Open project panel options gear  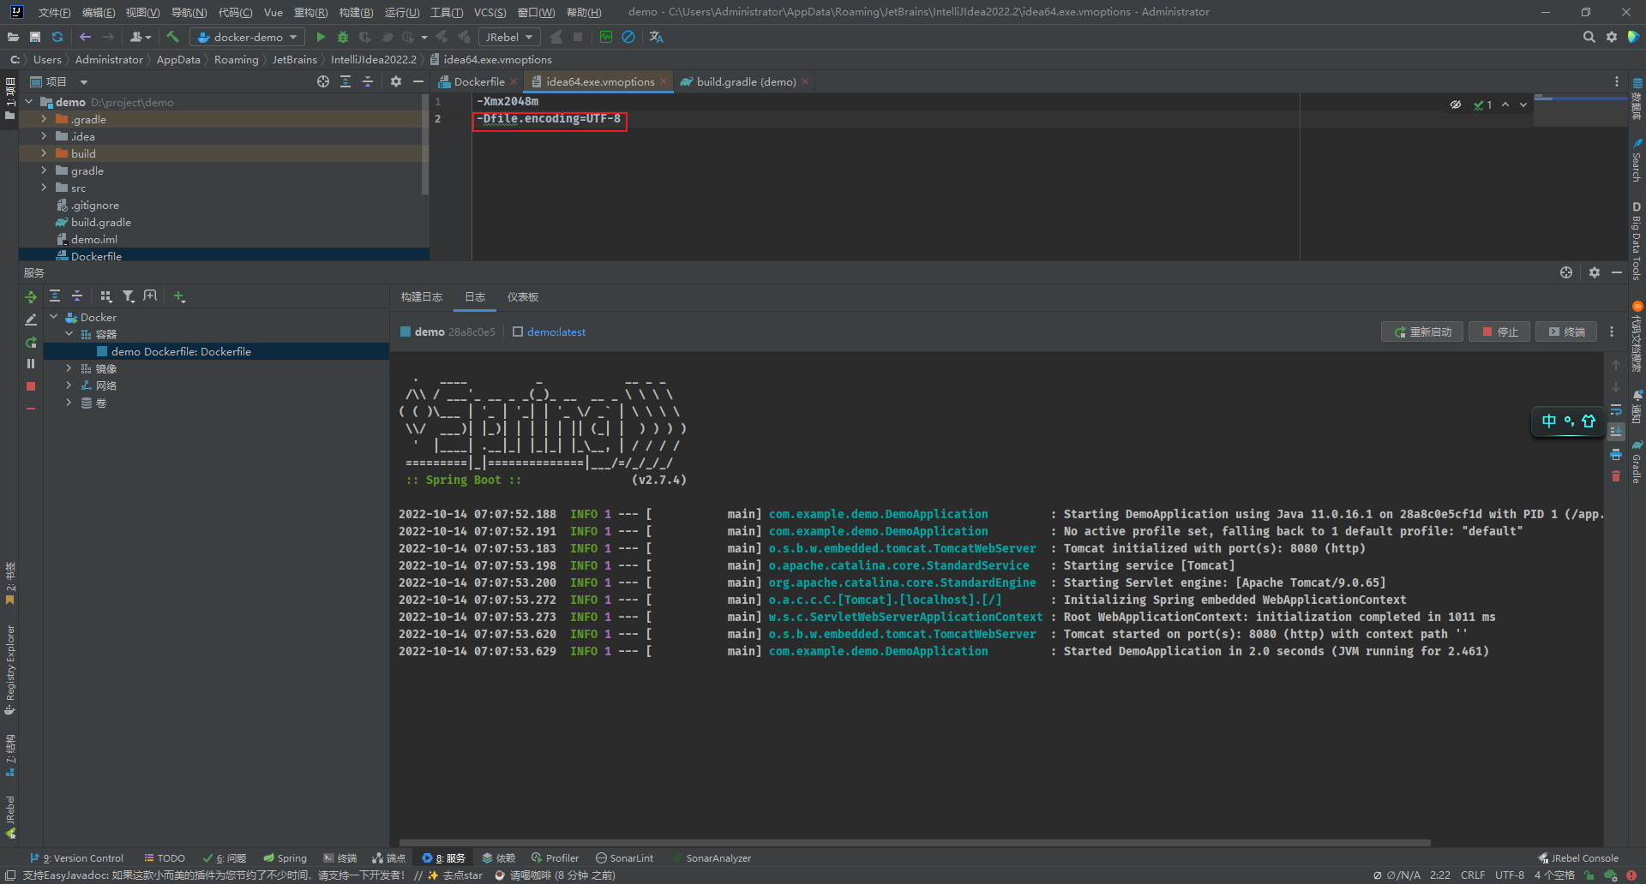[395, 81]
